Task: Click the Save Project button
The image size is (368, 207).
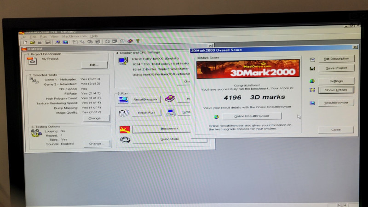Action: 336,68
